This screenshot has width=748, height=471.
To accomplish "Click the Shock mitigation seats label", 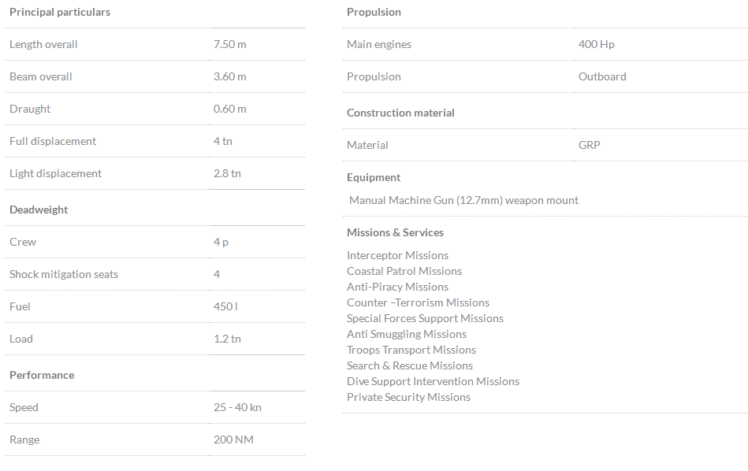I will tap(64, 274).
